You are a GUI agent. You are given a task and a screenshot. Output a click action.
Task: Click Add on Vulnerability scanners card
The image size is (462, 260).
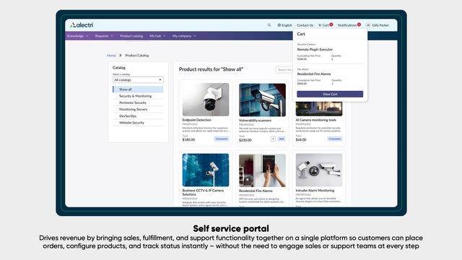(282, 139)
